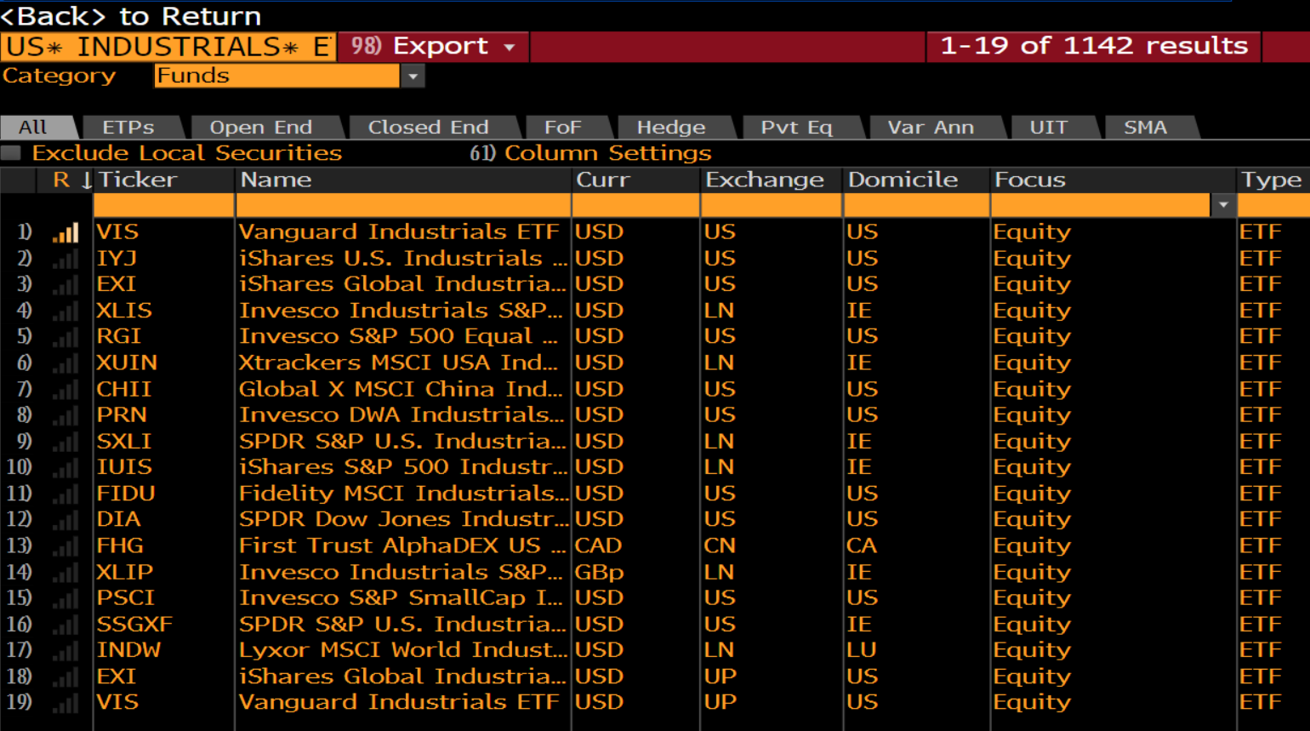The image size is (1310, 731).
Task: Click relevance bars icon for INDW row
Action: click(x=65, y=651)
